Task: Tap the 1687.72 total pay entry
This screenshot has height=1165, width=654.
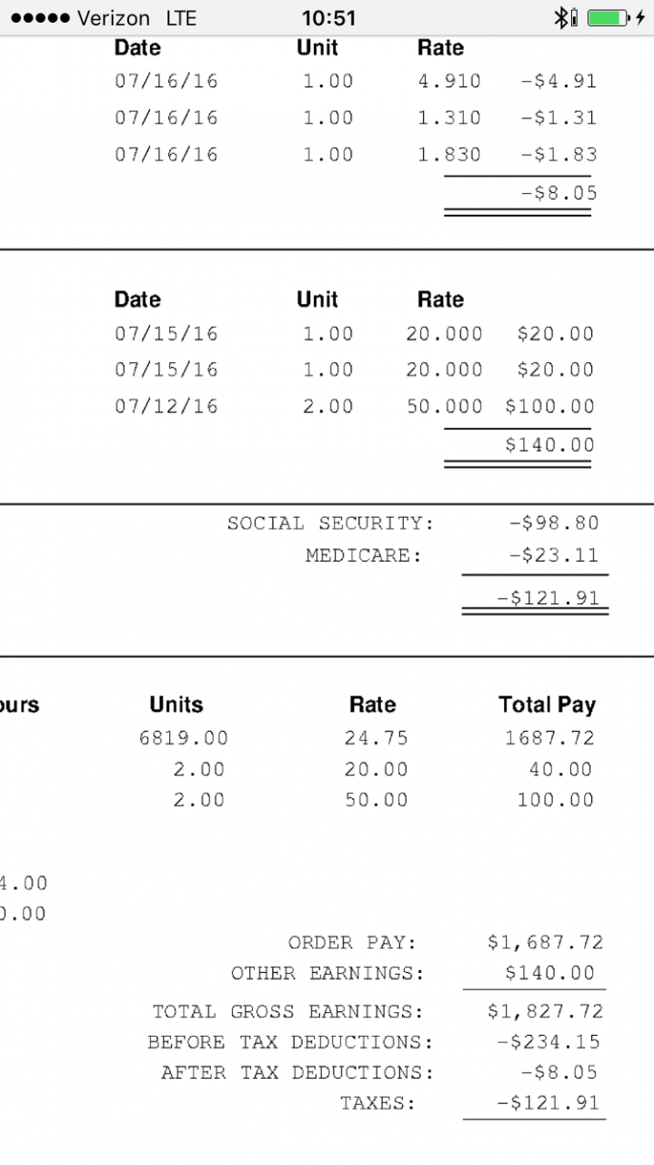Action: click(x=549, y=738)
